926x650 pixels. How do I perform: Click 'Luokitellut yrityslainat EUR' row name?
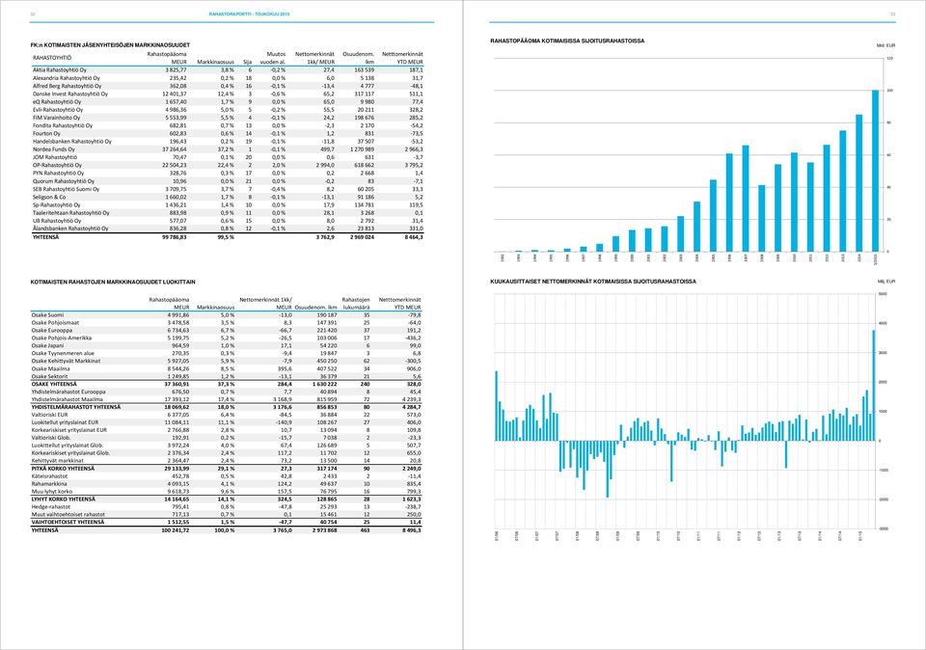click(65, 422)
